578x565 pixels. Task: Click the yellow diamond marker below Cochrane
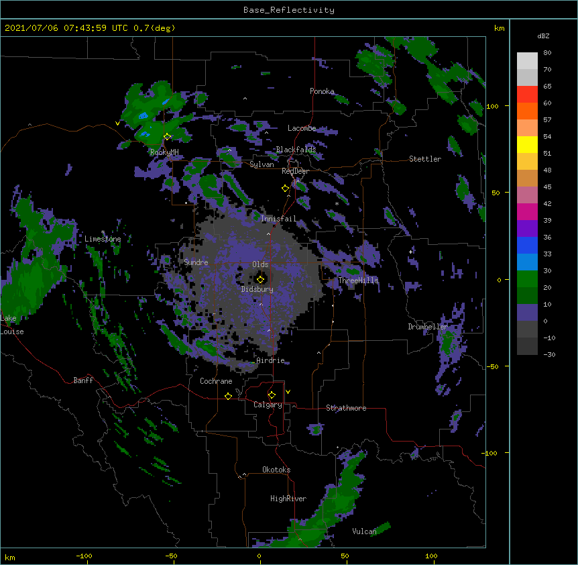click(x=228, y=396)
